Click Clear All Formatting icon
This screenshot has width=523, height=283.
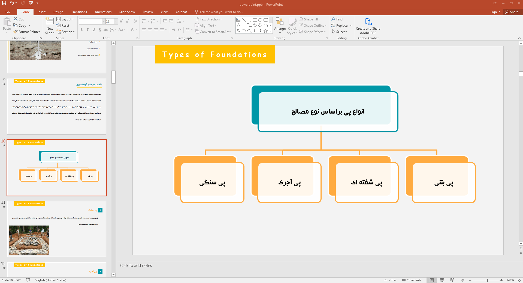tap(135, 21)
